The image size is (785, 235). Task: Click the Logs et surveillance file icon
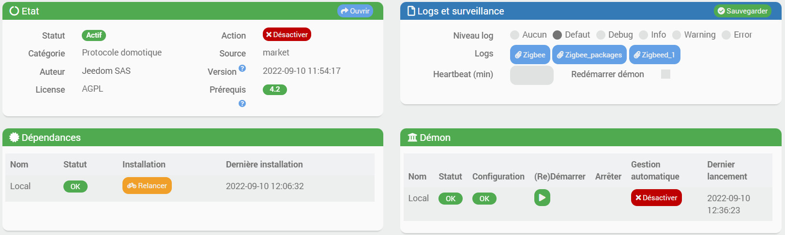point(411,11)
